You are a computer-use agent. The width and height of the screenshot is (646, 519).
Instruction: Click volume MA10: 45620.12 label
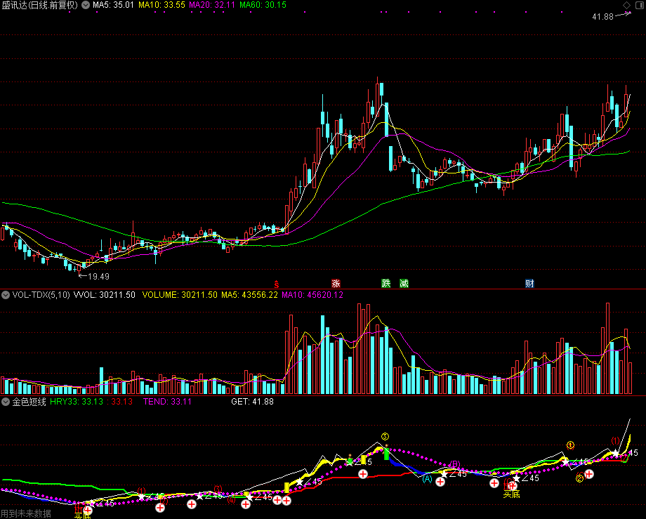click(x=312, y=295)
